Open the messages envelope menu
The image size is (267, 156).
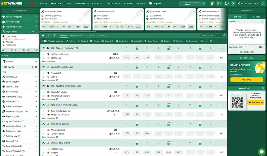tap(219, 3)
